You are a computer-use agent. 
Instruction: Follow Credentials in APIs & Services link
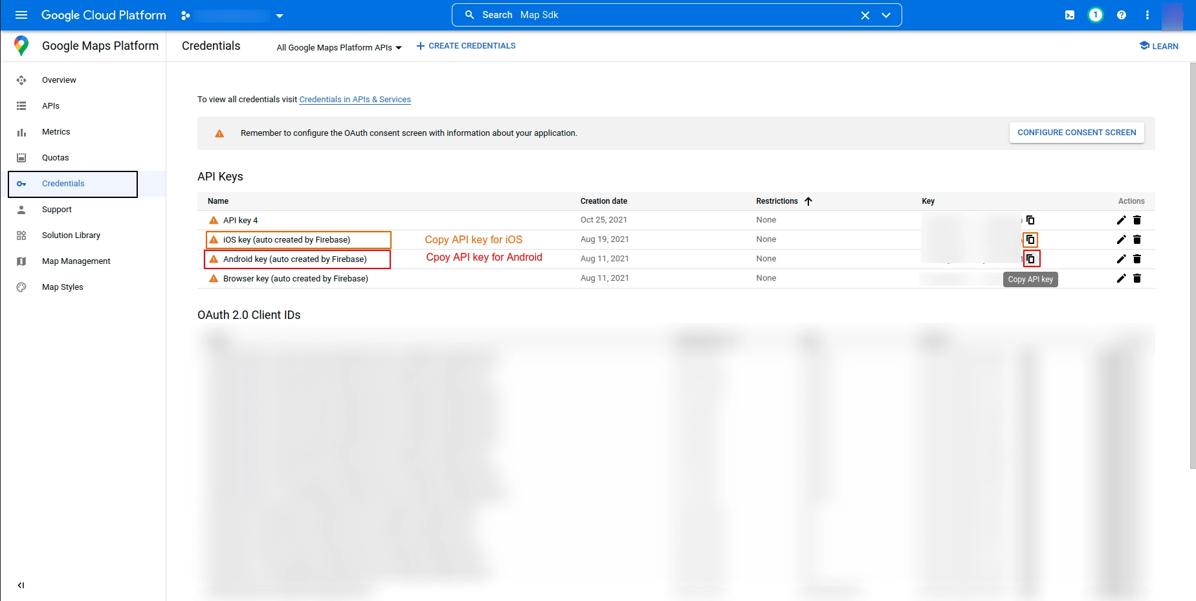[355, 100]
